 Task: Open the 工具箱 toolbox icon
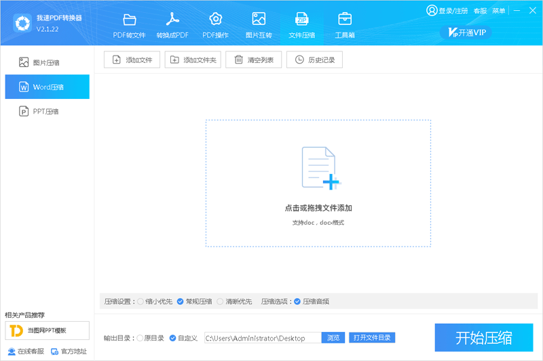coord(345,20)
